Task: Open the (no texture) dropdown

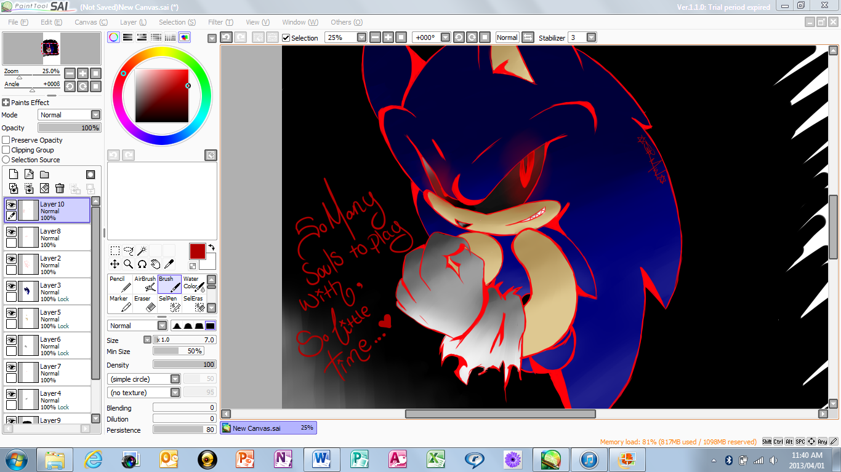Action: [144, 393]
